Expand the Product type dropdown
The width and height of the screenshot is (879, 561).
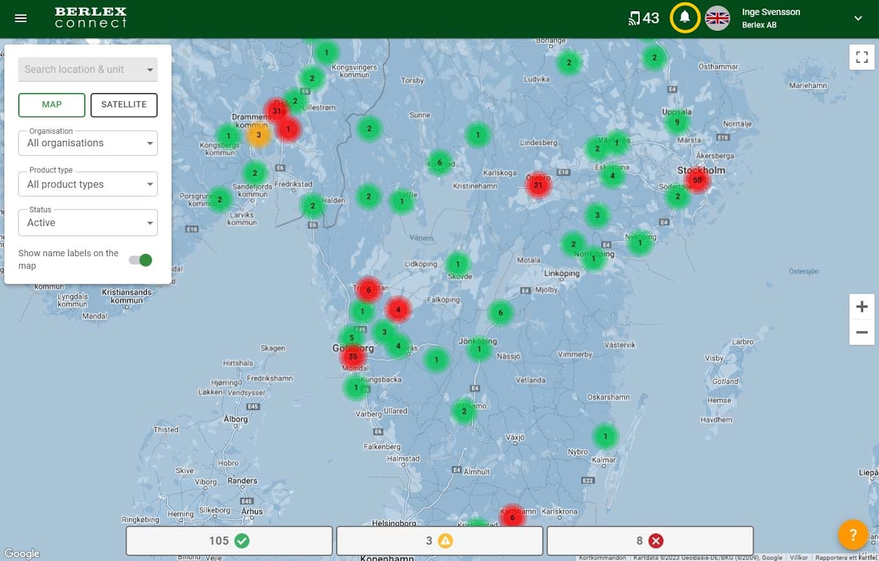point(88,184)
